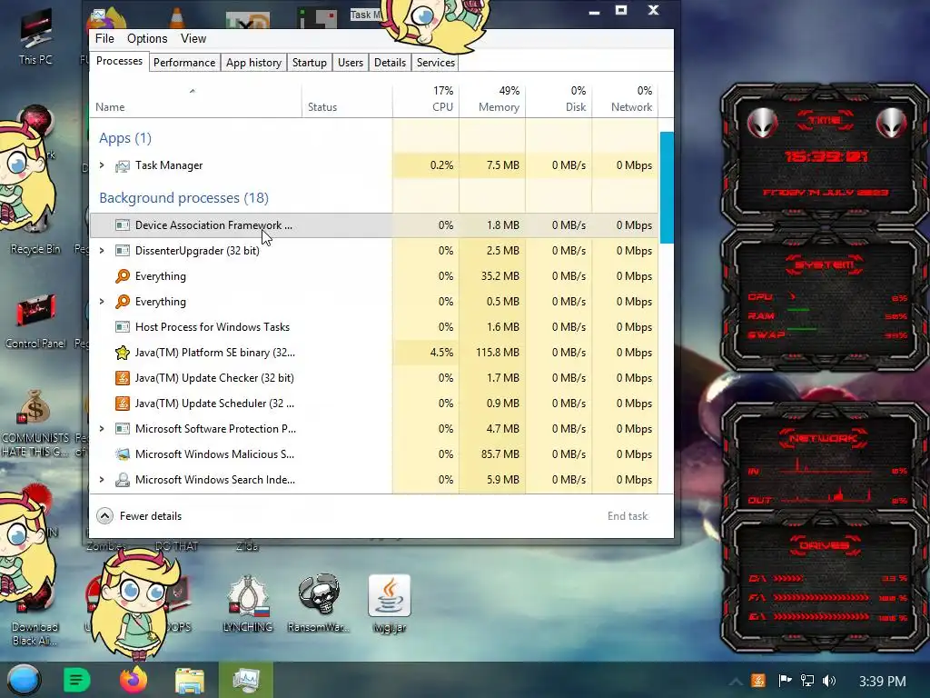Sort by the Network column header
The image size is (930, 698).
tap(625, 99)
